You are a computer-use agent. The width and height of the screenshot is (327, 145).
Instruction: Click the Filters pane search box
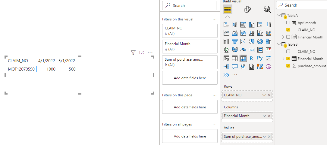click(x=189, y=5)
